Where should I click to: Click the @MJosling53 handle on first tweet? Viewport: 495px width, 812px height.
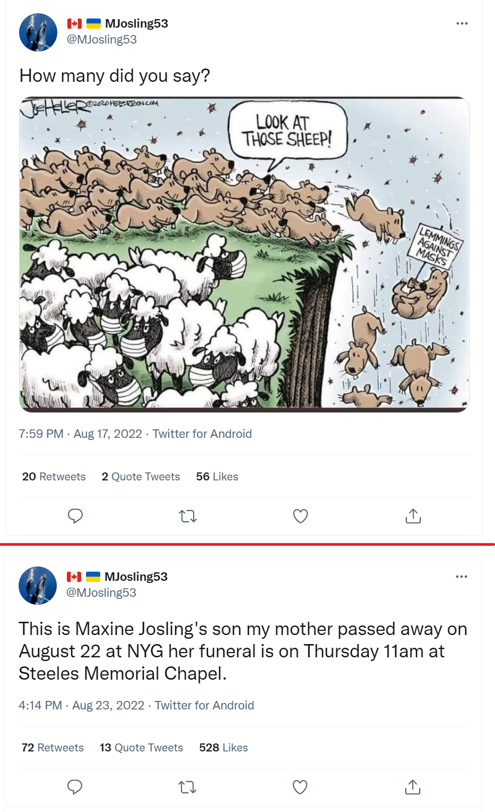tap(101, 40)
